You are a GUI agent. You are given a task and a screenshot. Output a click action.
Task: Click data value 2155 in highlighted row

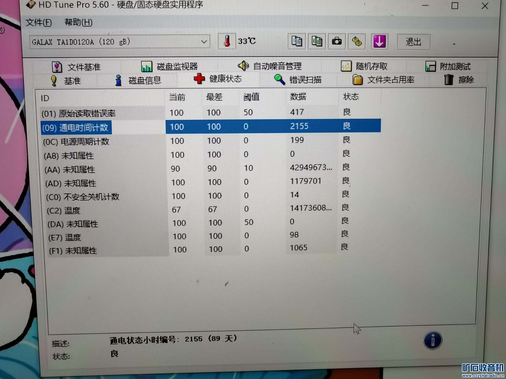[299, 126]
